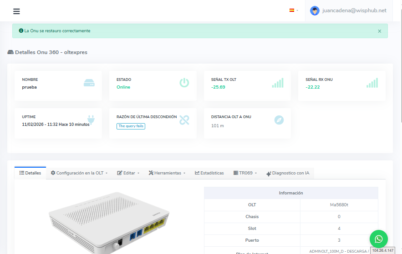Switch to the Estadísticas tab

point(209,173)
